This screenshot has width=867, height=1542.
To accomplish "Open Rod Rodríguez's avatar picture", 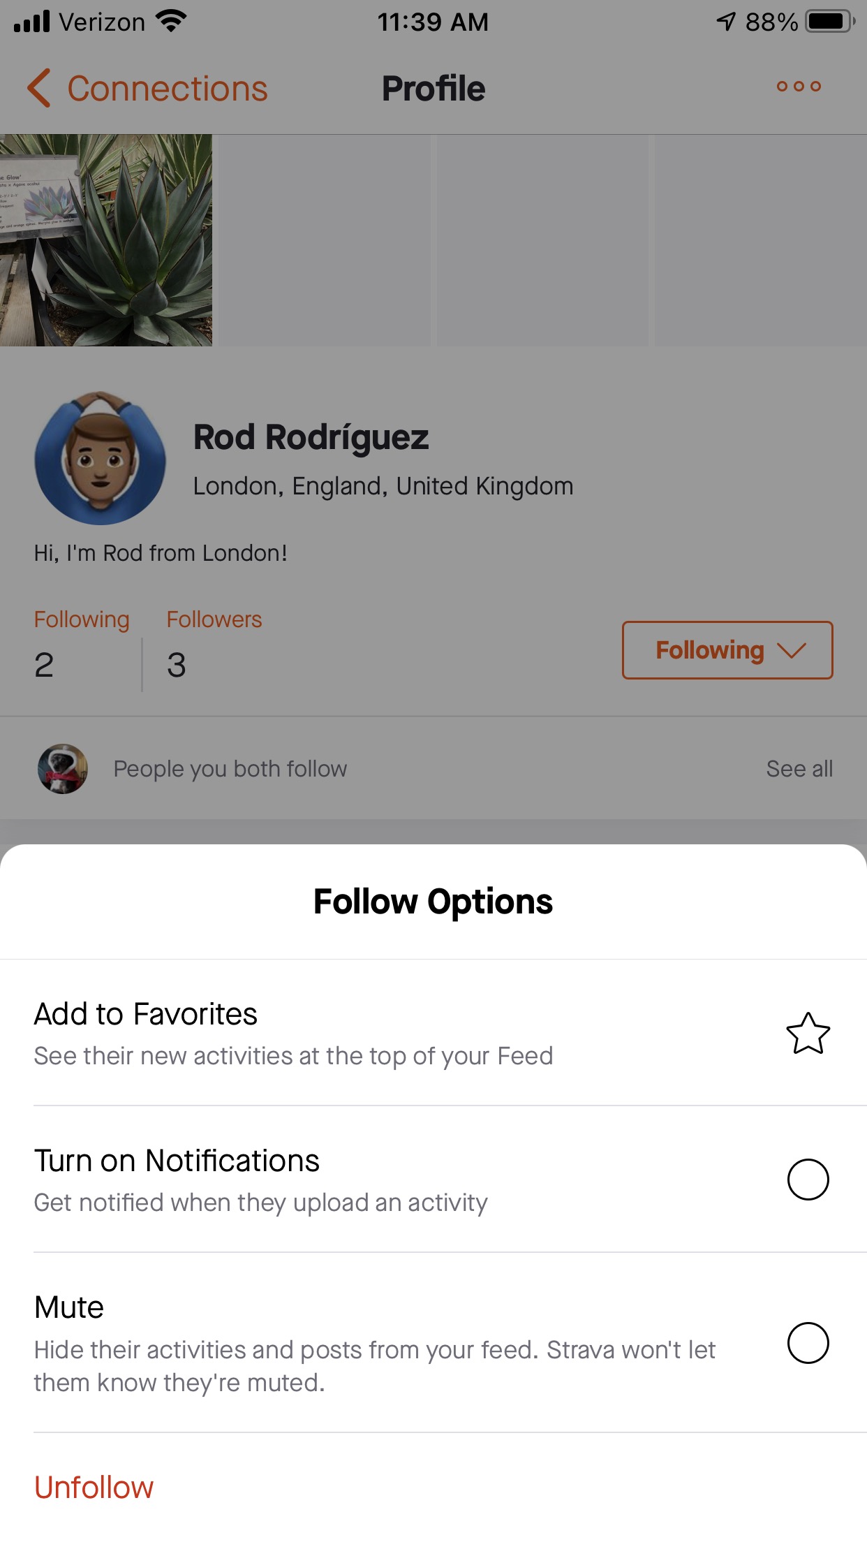I will tap(101, 458).
